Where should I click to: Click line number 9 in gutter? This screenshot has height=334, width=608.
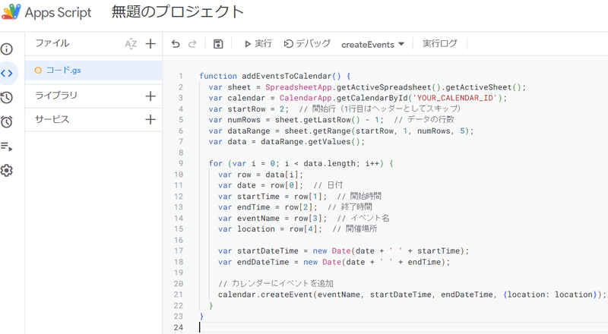(181, 163)
